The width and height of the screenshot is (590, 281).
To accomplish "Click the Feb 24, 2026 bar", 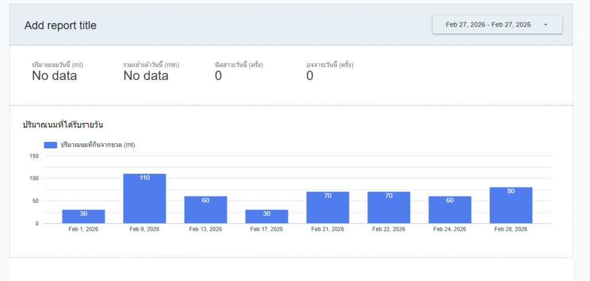I will point(450,210).
